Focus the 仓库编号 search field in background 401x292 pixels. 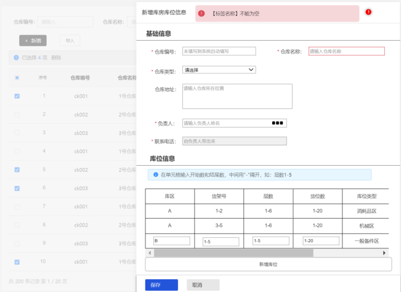pos(65,22)
